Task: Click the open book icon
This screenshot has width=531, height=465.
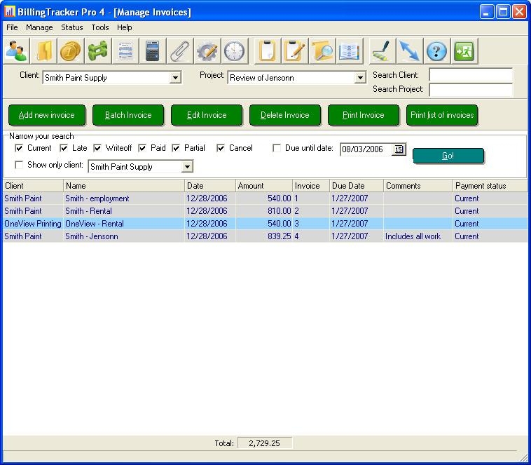Action: click(349, 51)
